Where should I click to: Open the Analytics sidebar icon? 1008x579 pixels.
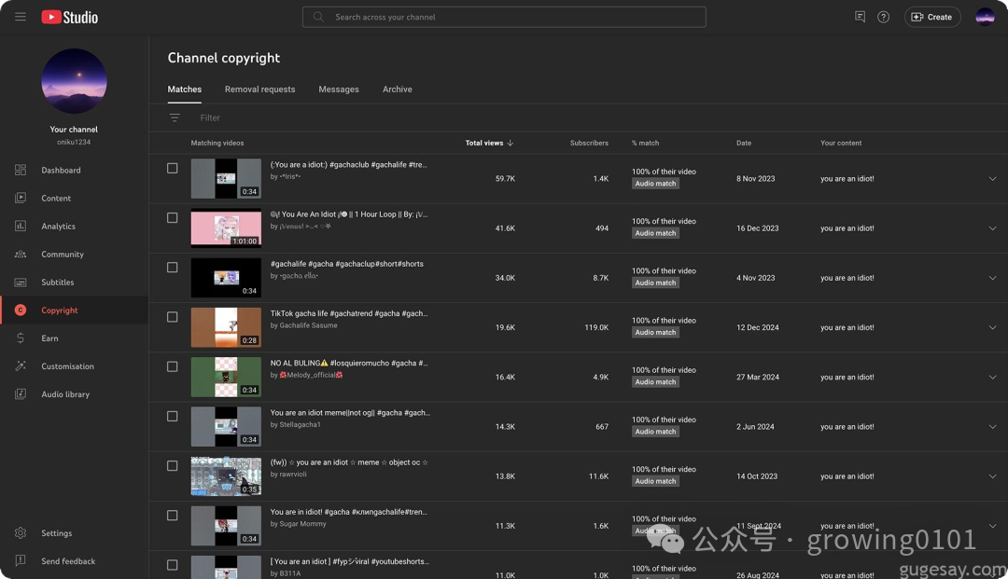pos(21,227)
